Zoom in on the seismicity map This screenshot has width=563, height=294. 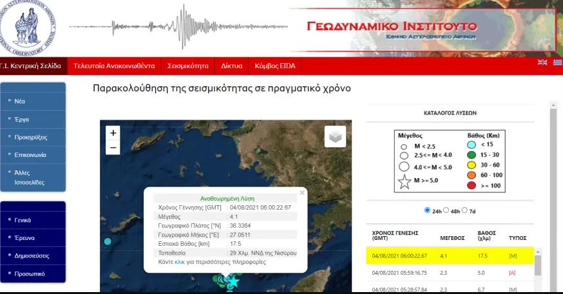[x=113, y=133]
